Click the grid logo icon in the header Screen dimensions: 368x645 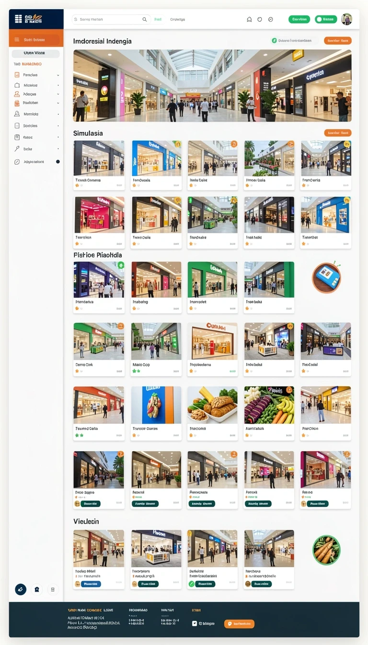click(x=18, y=19)
